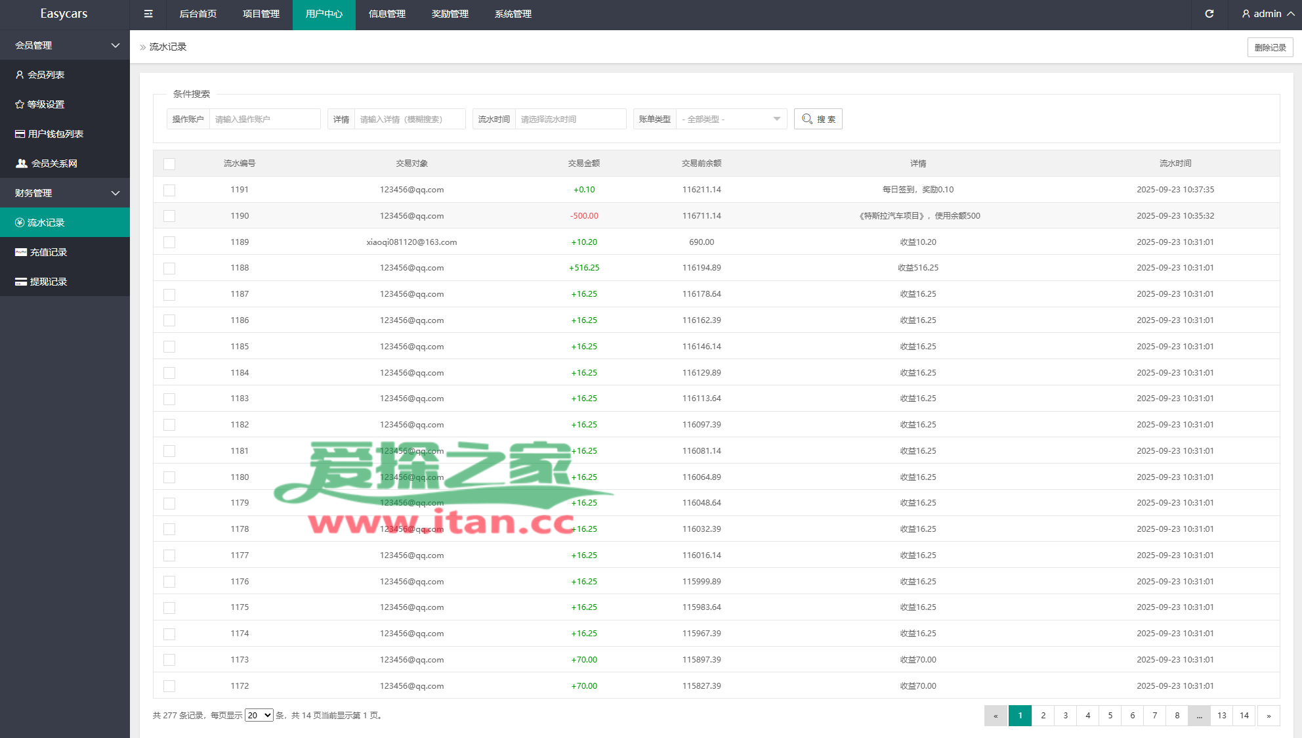
Task: Check the checkbox for record 1191
Action: point(169,190)
